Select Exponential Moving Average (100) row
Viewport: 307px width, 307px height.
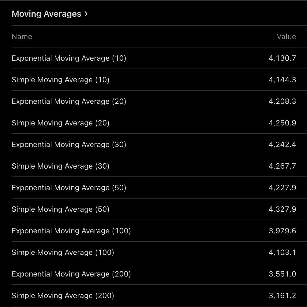point(71,231)
